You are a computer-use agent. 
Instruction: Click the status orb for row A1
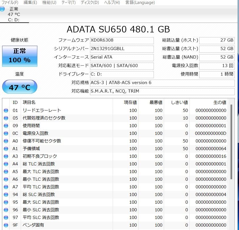pos(6,149)
